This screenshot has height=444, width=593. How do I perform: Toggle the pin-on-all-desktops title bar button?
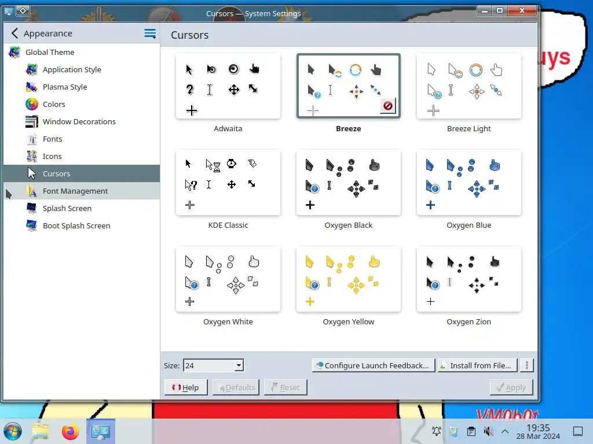click(23, 11)
